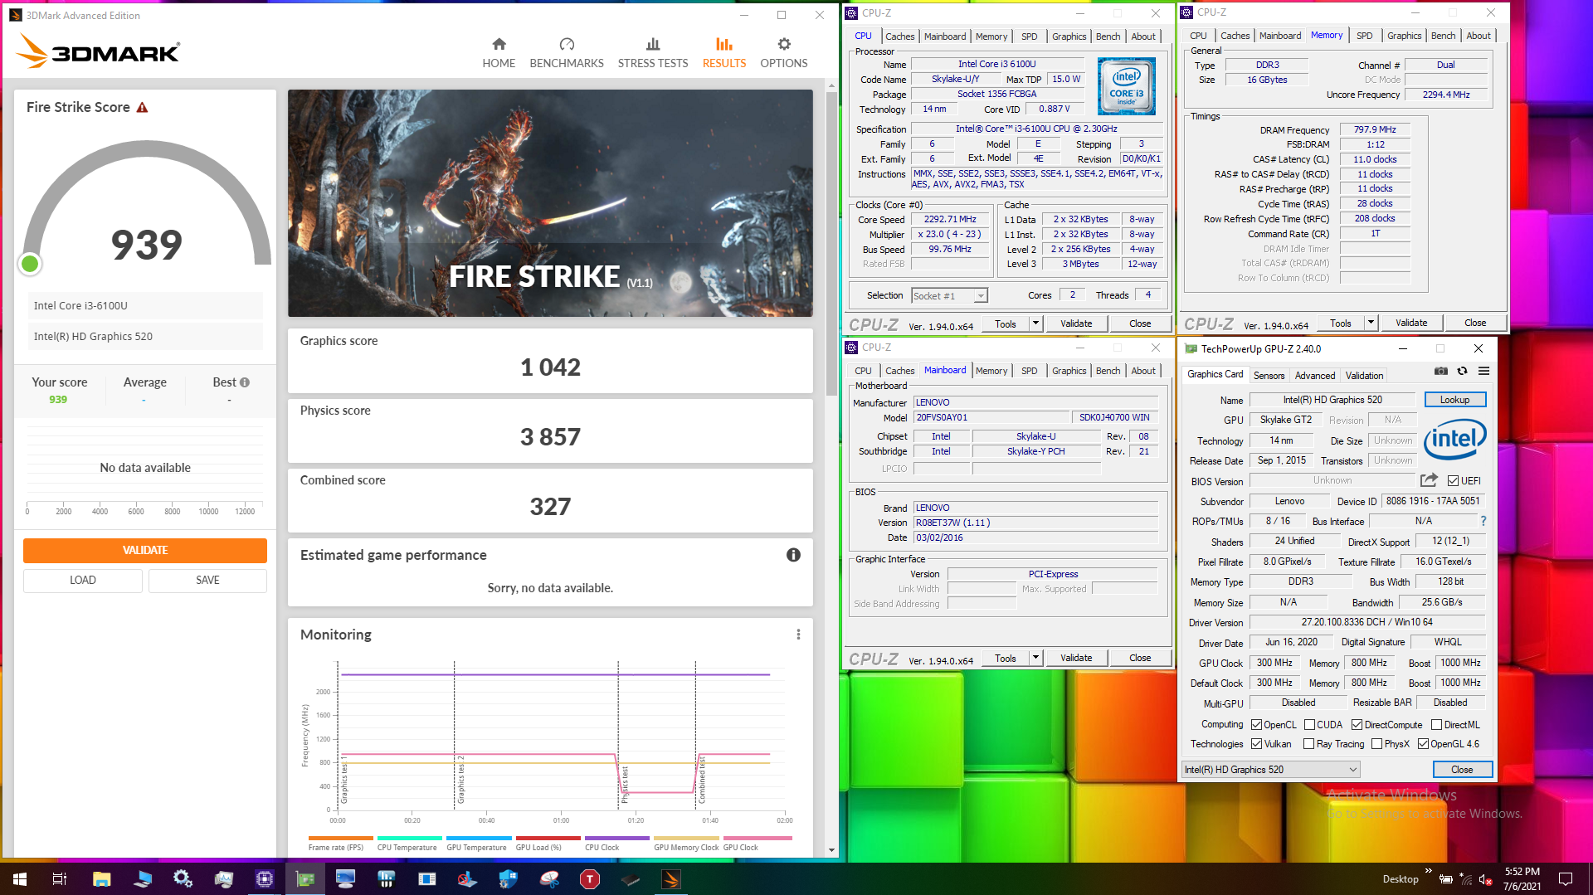Switch to SPD tab in the top-right CPU-Z window

pos(1364,36)
